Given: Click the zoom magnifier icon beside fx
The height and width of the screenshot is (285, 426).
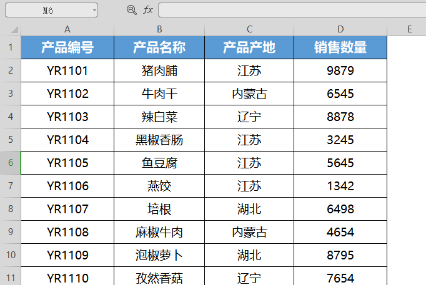Looking at the screenshot, I should (132, 10).
